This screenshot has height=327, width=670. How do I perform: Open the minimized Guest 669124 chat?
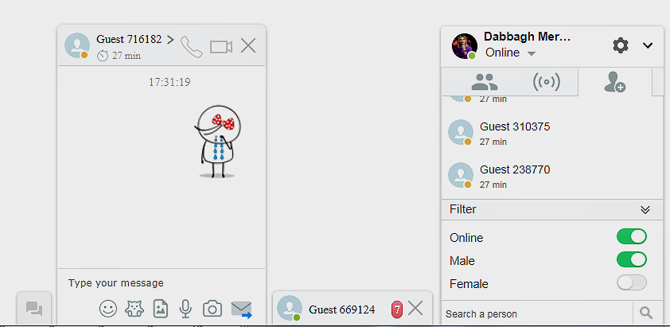(x=342, y=309)
